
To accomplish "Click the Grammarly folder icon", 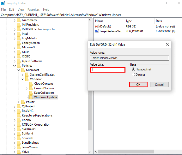I will 19,20.
